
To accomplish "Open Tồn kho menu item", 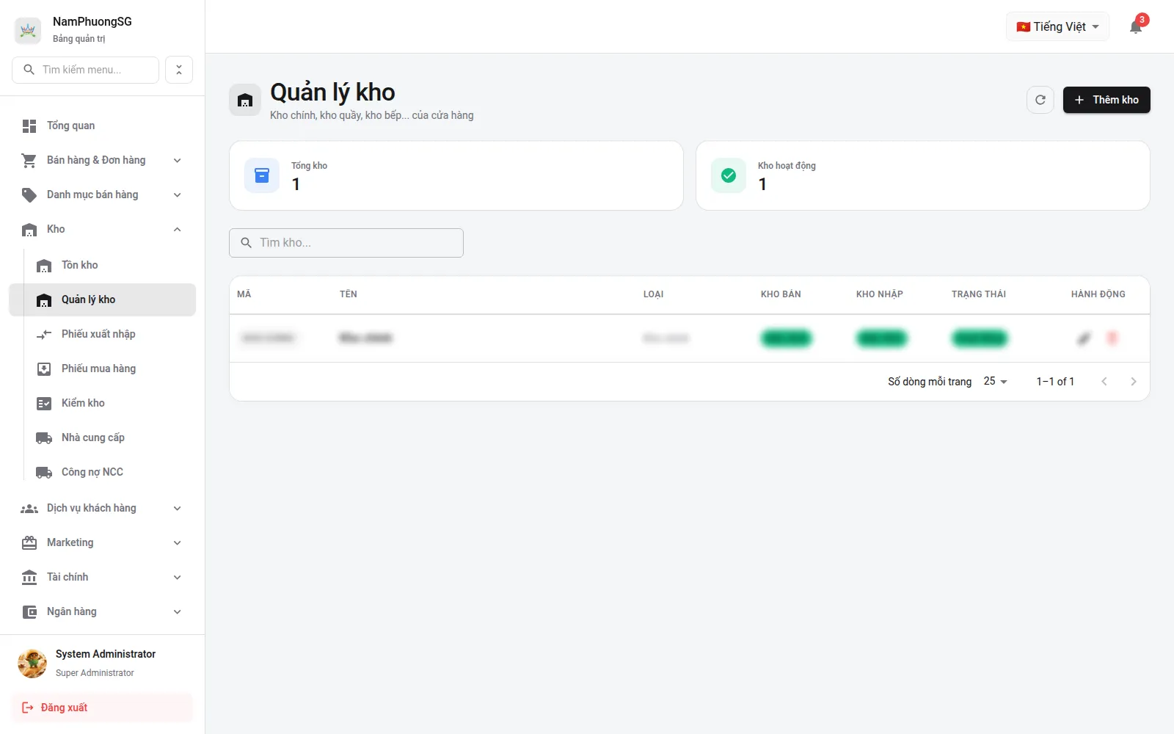I will pyautogui.click(x=103, y=265).
